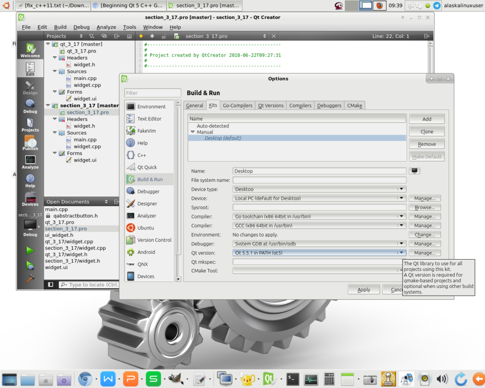Open the Projects mode icon
Image resolution: width=485 pixels, height=388 pixels.
(x=30, y=125)
